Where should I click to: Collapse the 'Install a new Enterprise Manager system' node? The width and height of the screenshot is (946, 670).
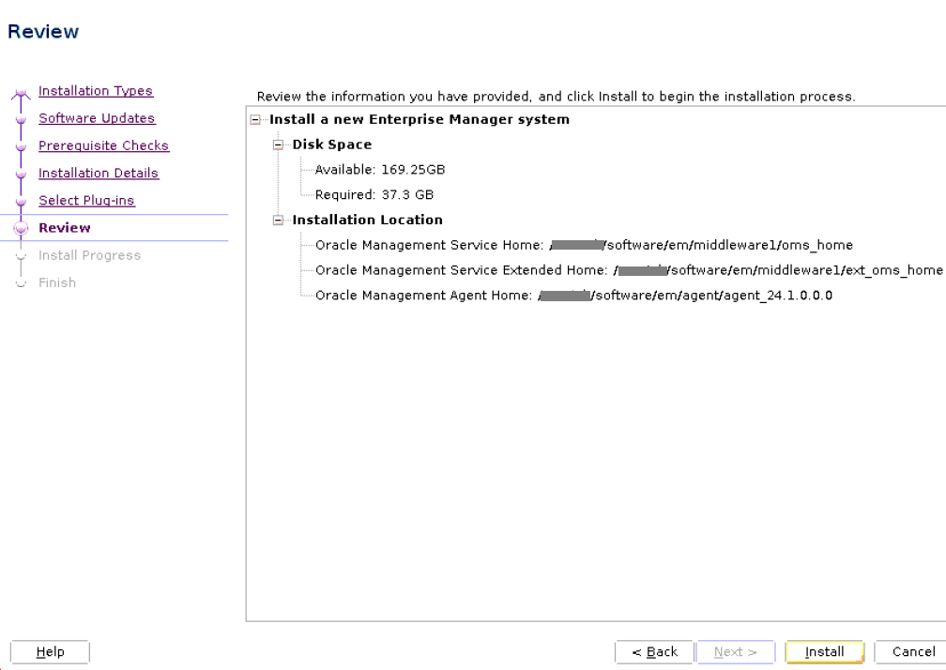coord(255,120)
